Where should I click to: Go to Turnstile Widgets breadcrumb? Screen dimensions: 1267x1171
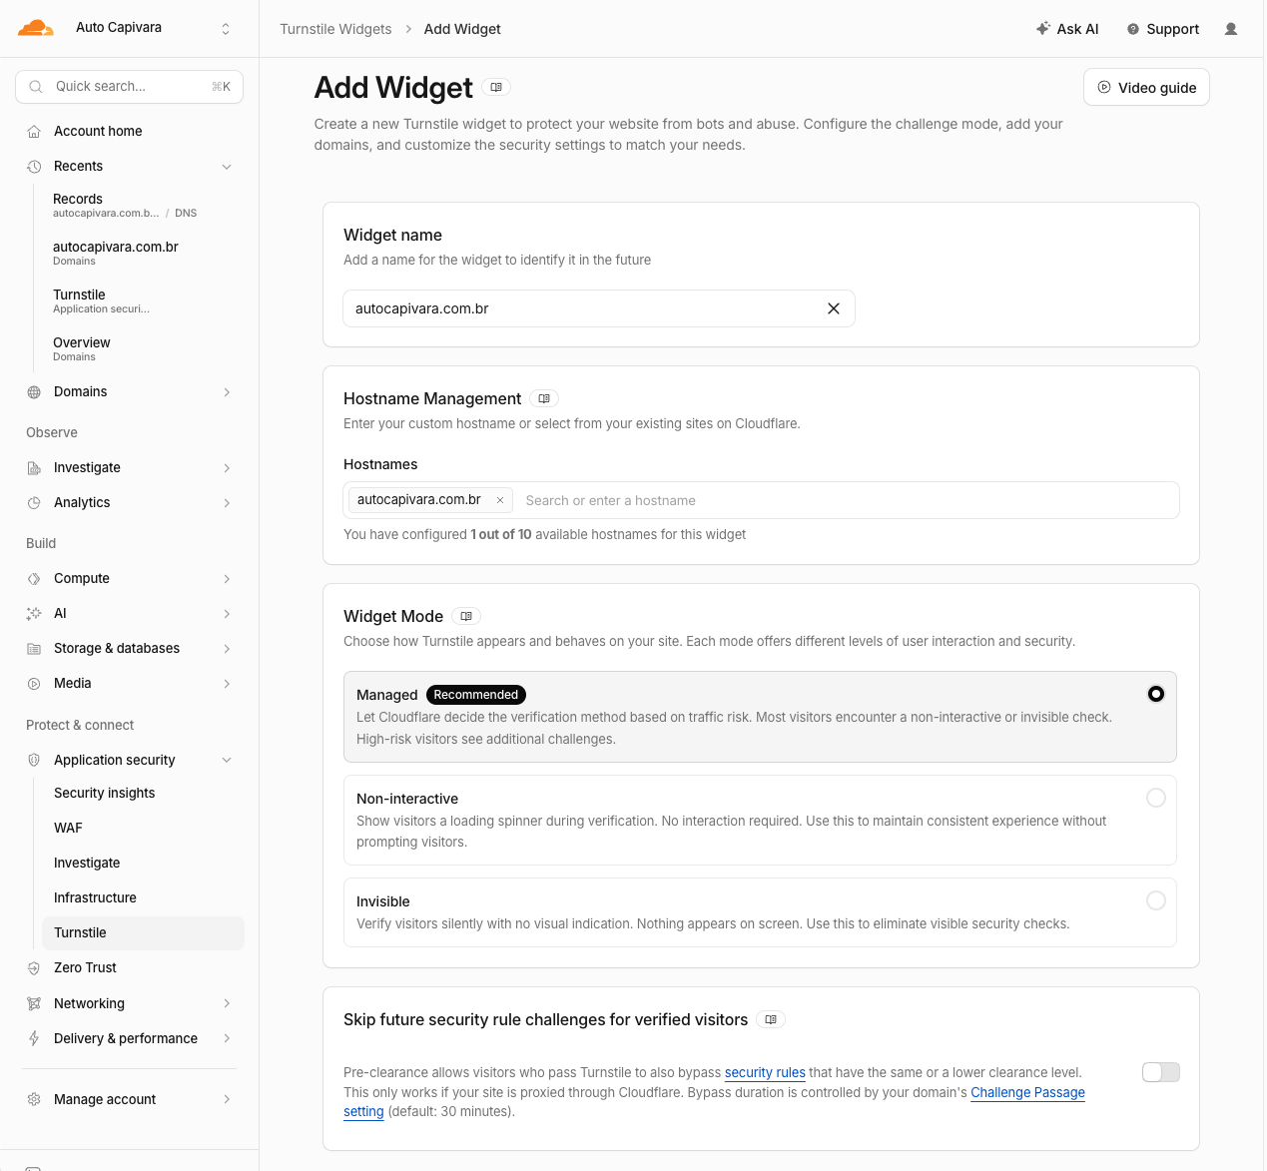[x=335, y=29]
